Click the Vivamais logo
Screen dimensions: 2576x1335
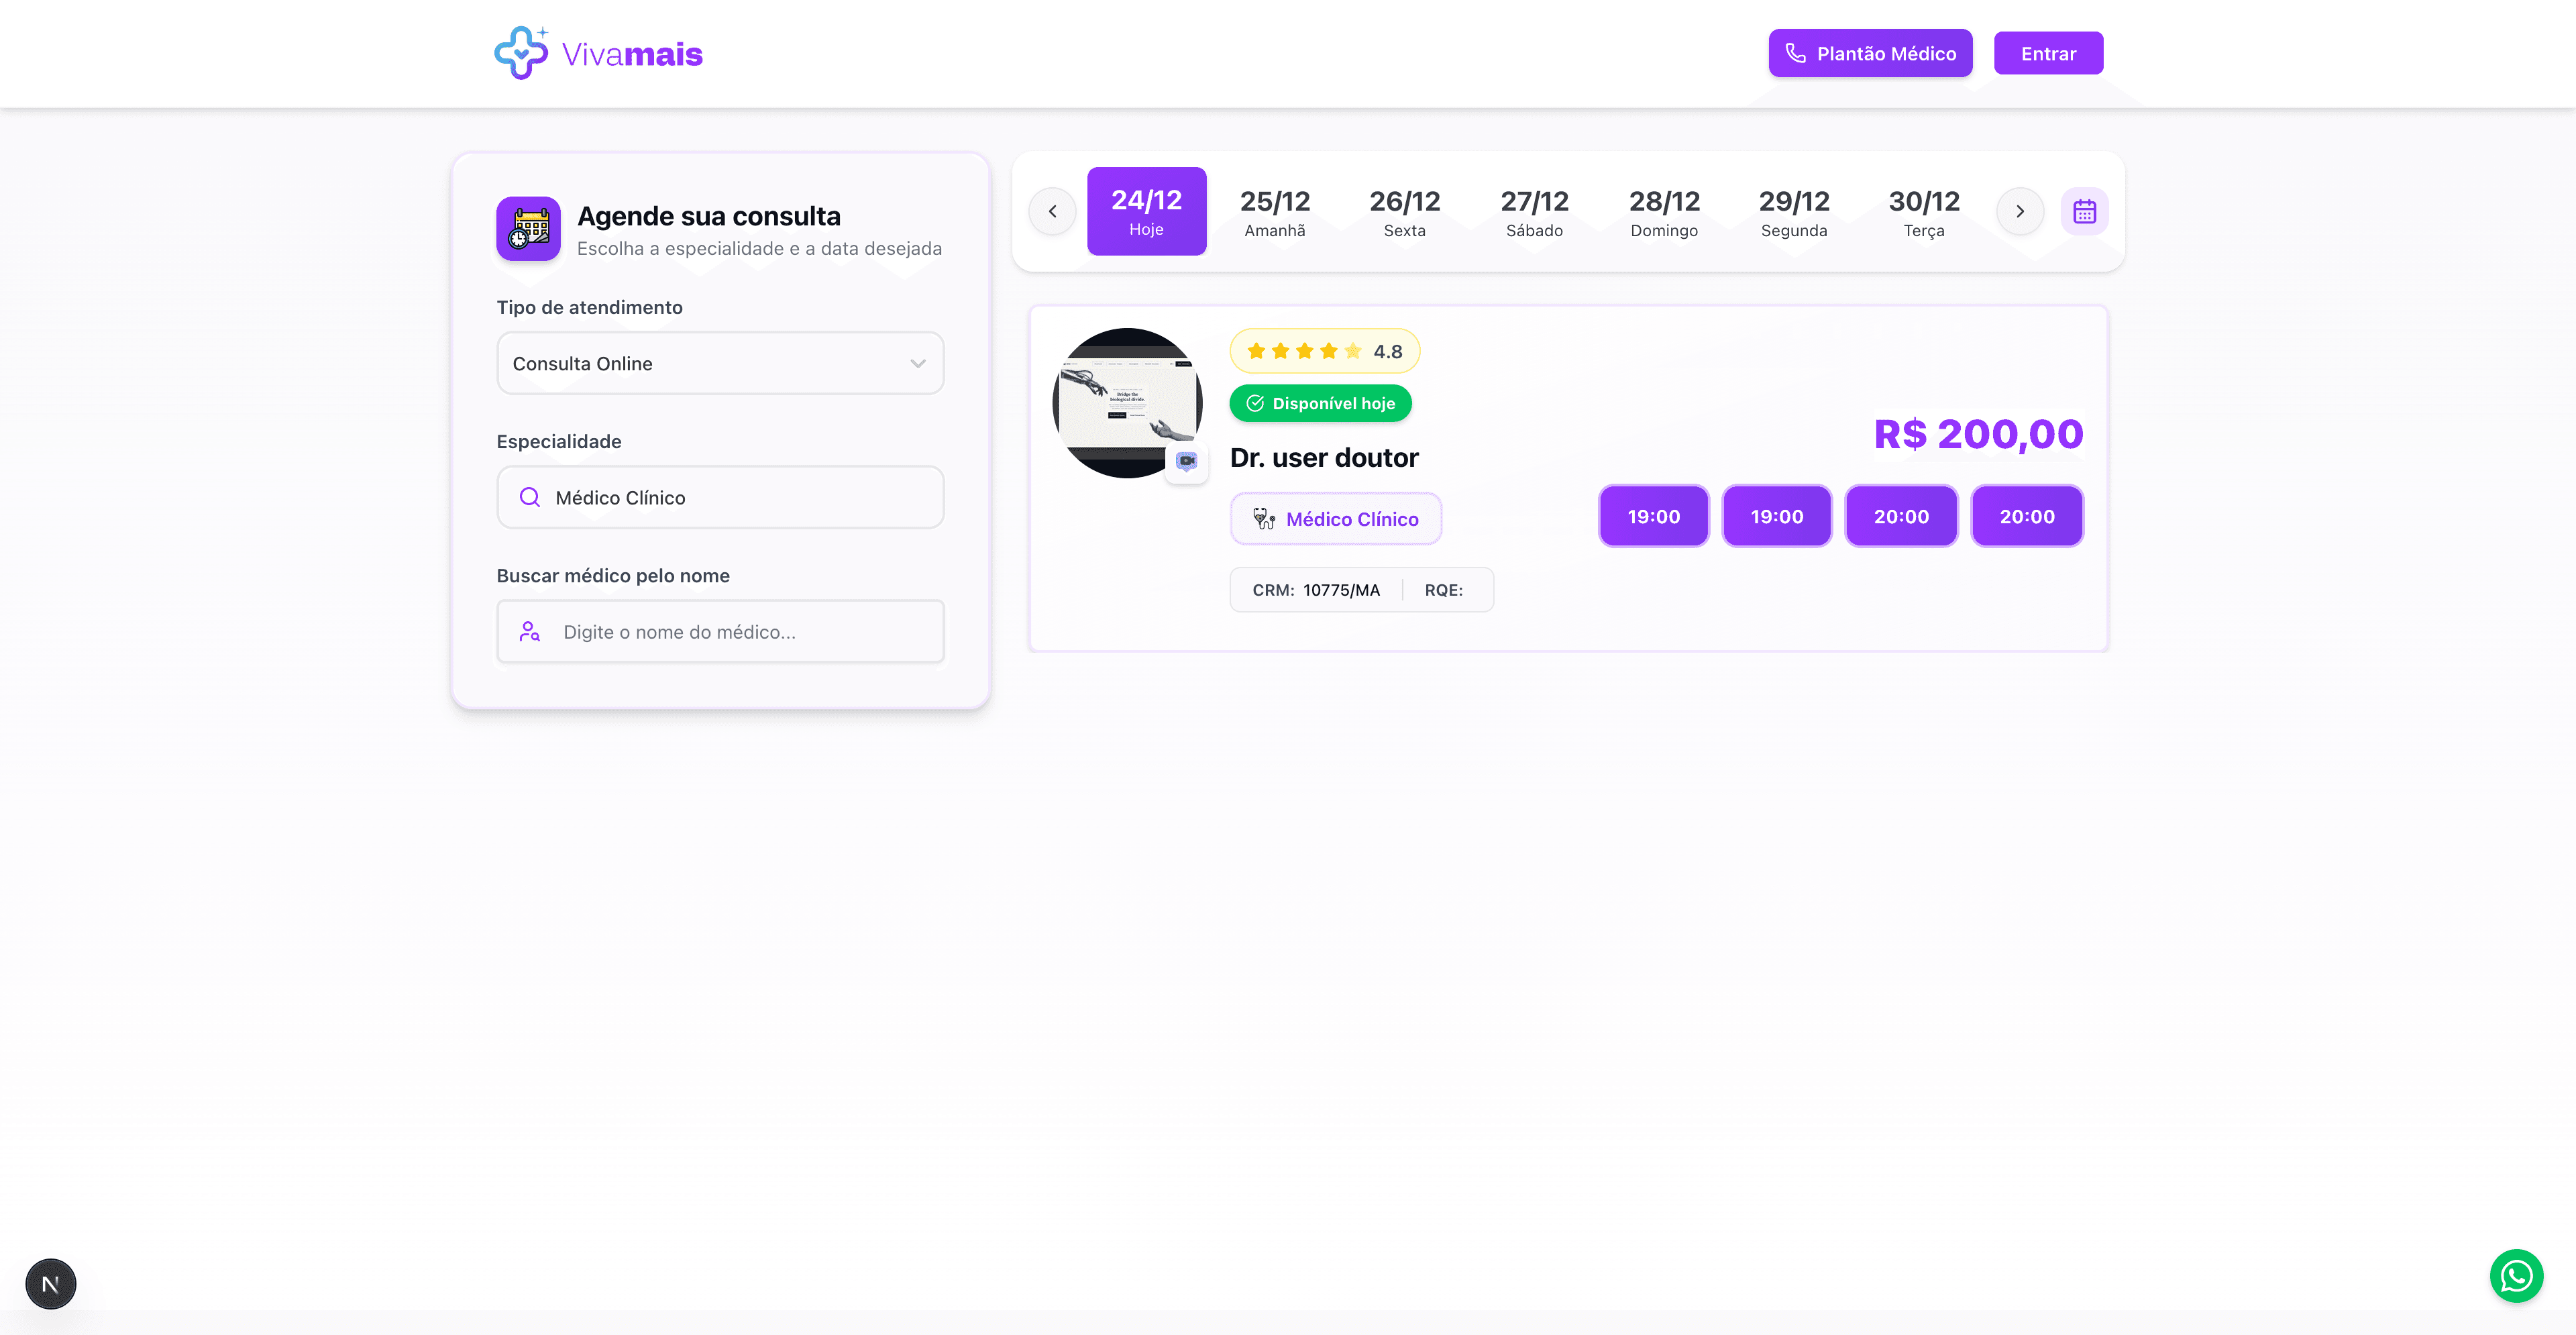point(598,53)
